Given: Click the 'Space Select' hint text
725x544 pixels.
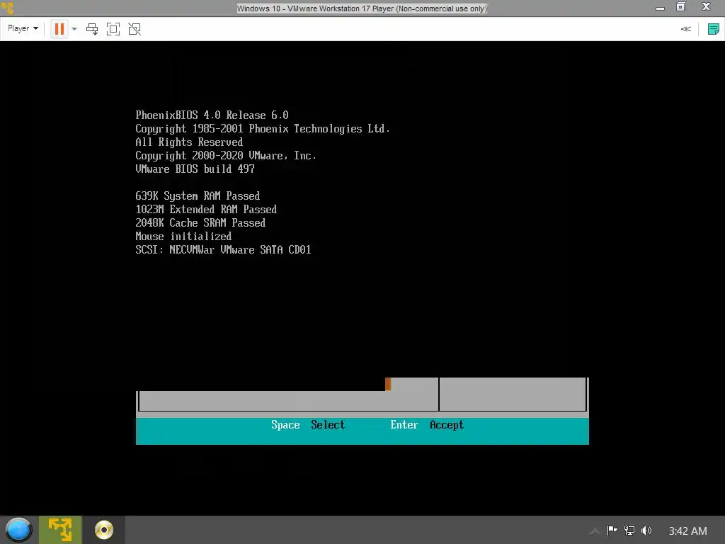Looking at the screenshot, I should (x=308, y=425).
